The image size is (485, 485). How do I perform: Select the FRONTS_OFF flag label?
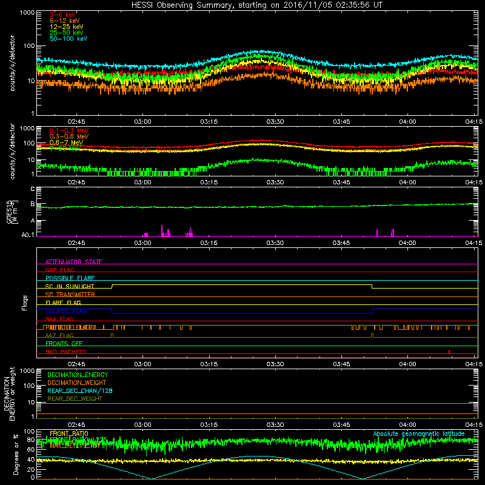[x=64, y=344]
